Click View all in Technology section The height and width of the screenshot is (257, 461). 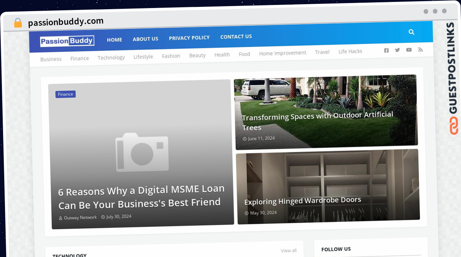(x=289, y=250)
